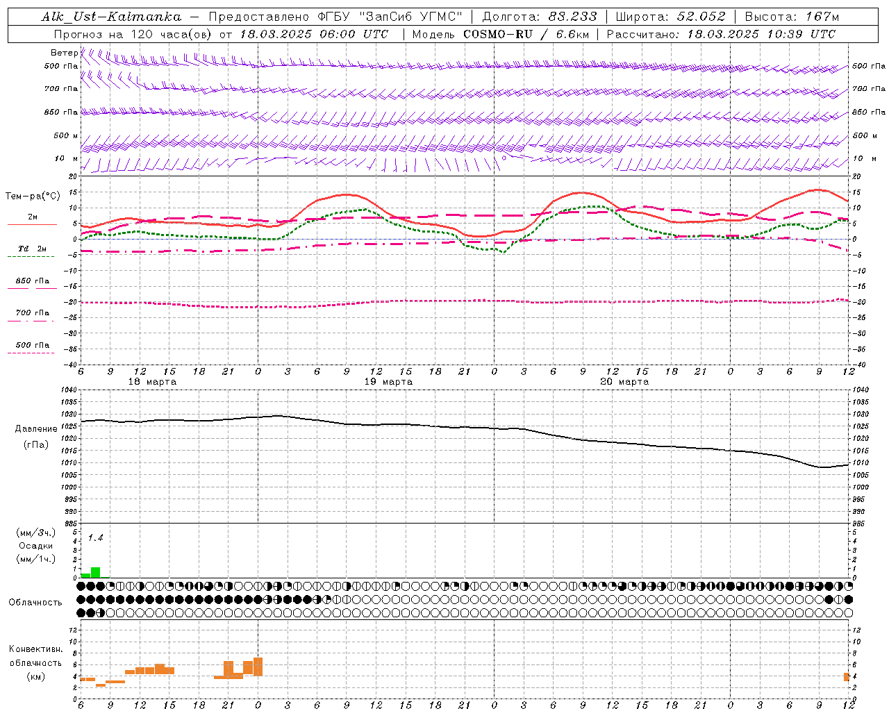Click the 20 марта date label
This screenshot has width=889, height=711.
pos(624,382)
